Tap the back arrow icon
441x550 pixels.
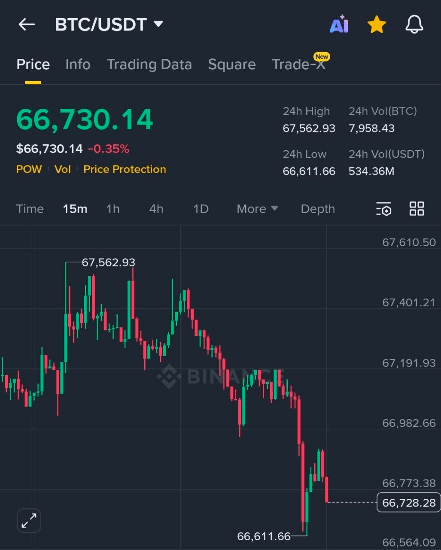click(x=27, y=24)
